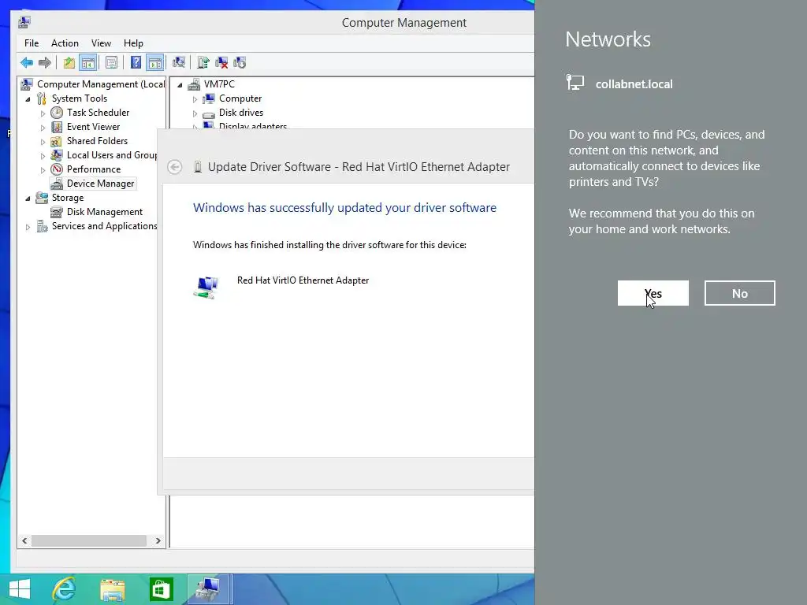Click Computer Management title bar icon
The width and height of the screenshot is (807, 605).
point(24,22)
